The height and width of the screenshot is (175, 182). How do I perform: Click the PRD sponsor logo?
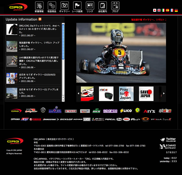click(x=71, y=111)
